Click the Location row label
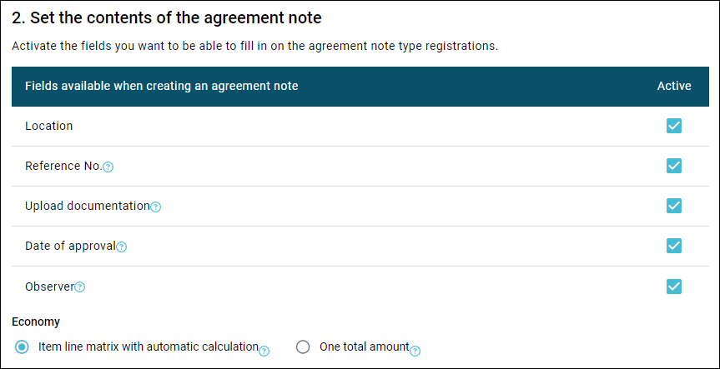The width and height of the screenshot is (720, 369). [x=48, y=126]
